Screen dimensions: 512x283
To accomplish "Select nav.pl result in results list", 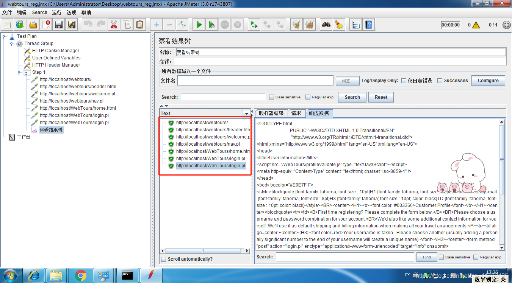I will (208, 144).
